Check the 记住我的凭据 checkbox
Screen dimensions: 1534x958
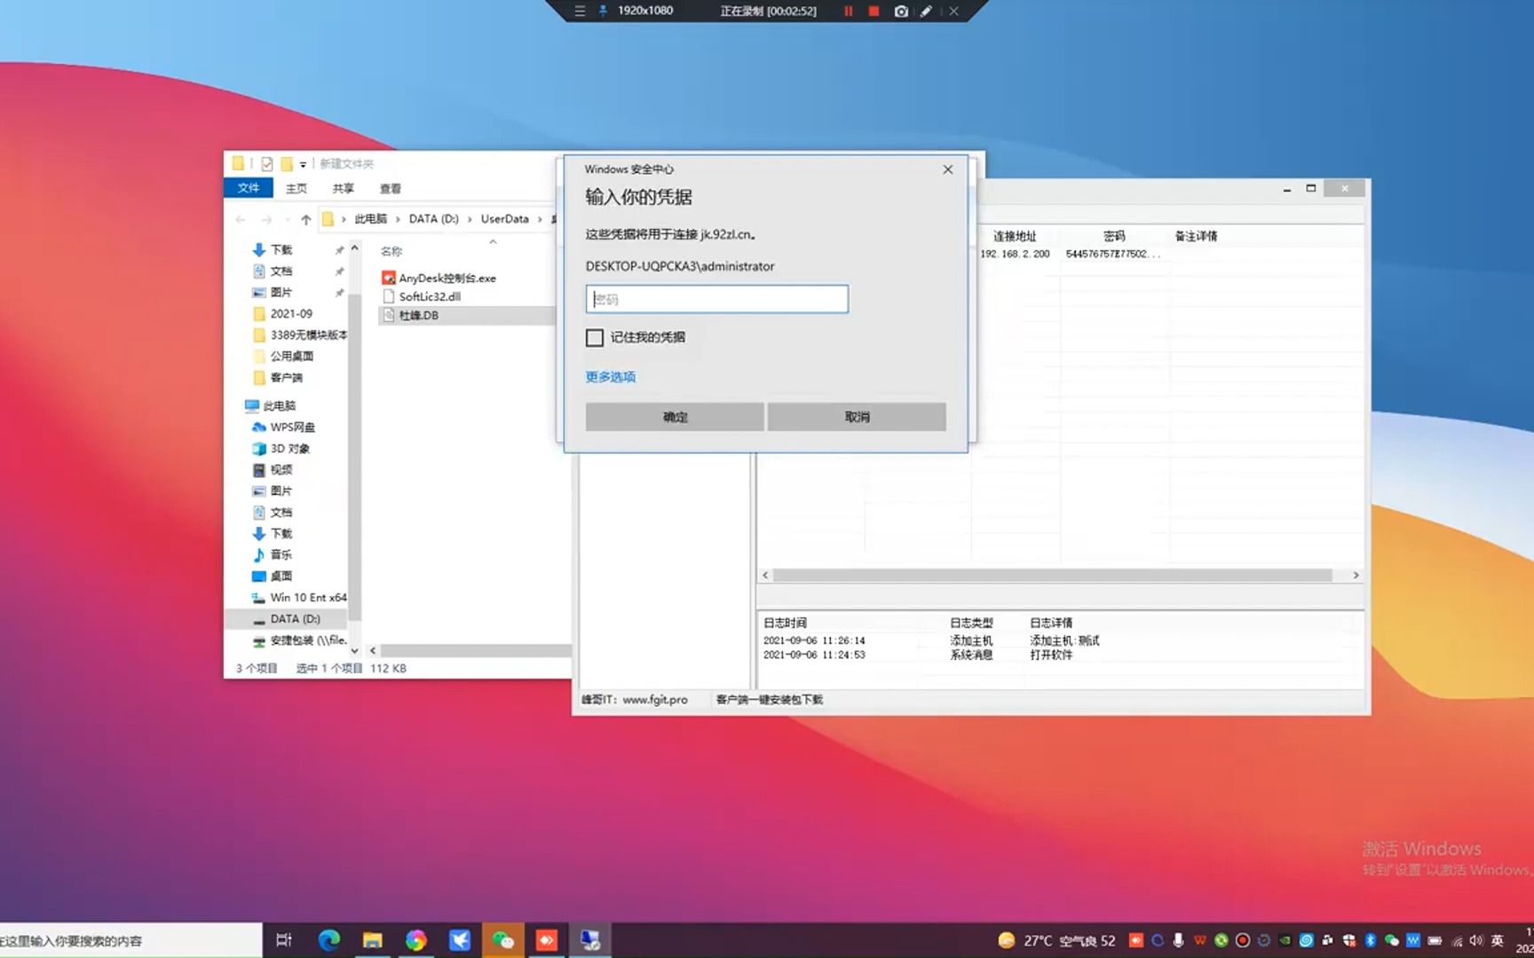[595, 338]
